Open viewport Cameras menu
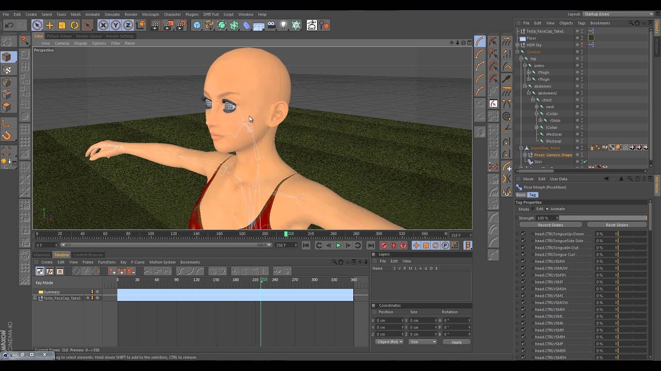661x371 pixels. [x=62, y=43]
